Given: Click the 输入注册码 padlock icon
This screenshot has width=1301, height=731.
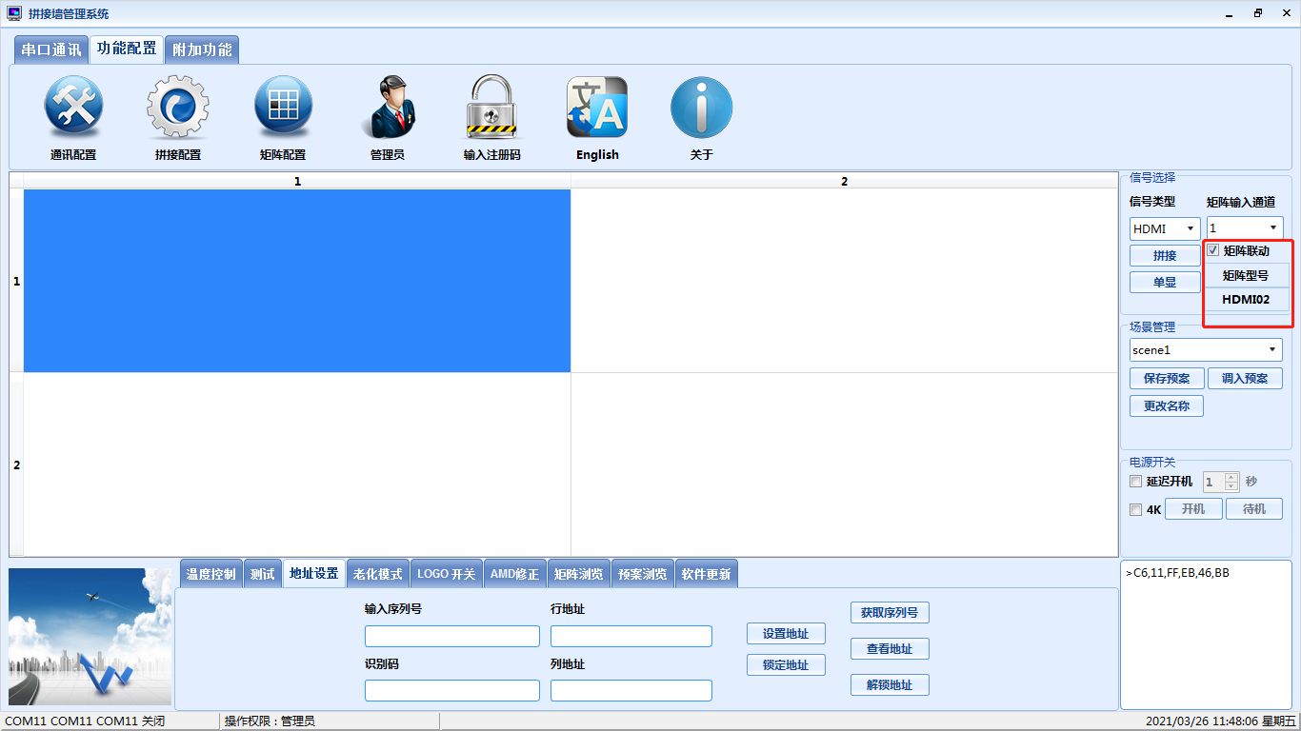Looking at the screenshot, I should pyautogui.click(x=491, y=107).
